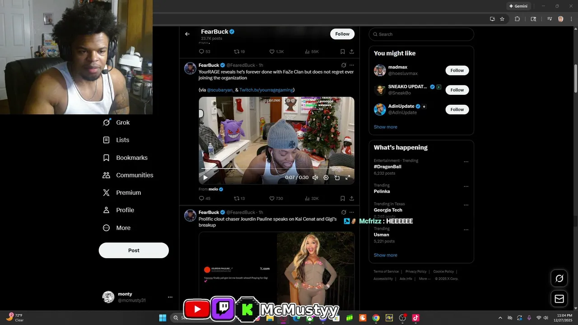
Task: Open options for Pelinka trend
Action: point(466,186)
